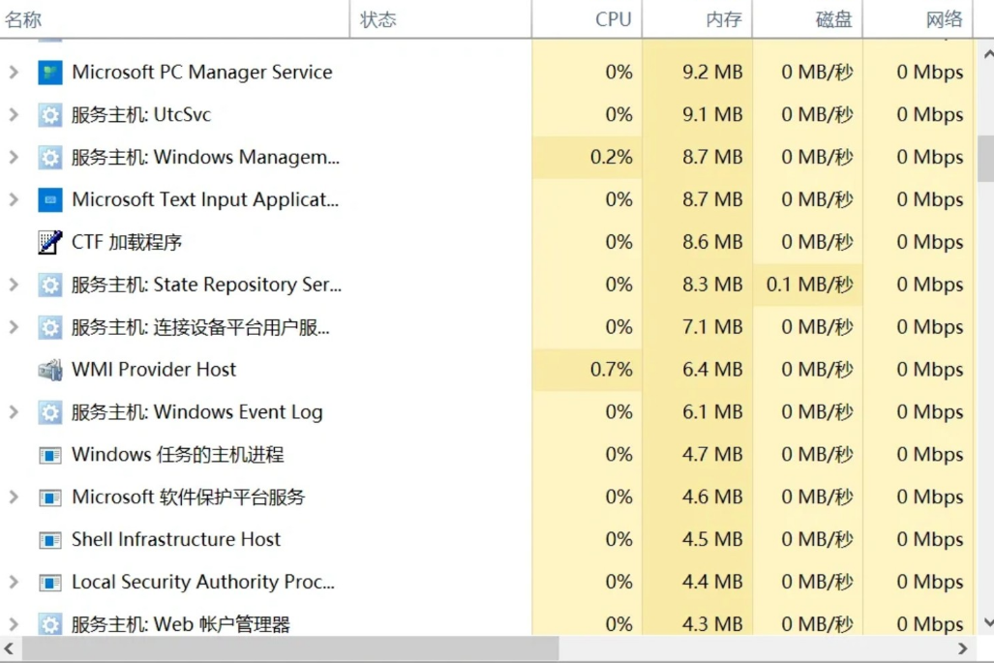This screenshot has width=994, height=663.
Task: Click the 4.6 MB memory value
Action: 712,497
